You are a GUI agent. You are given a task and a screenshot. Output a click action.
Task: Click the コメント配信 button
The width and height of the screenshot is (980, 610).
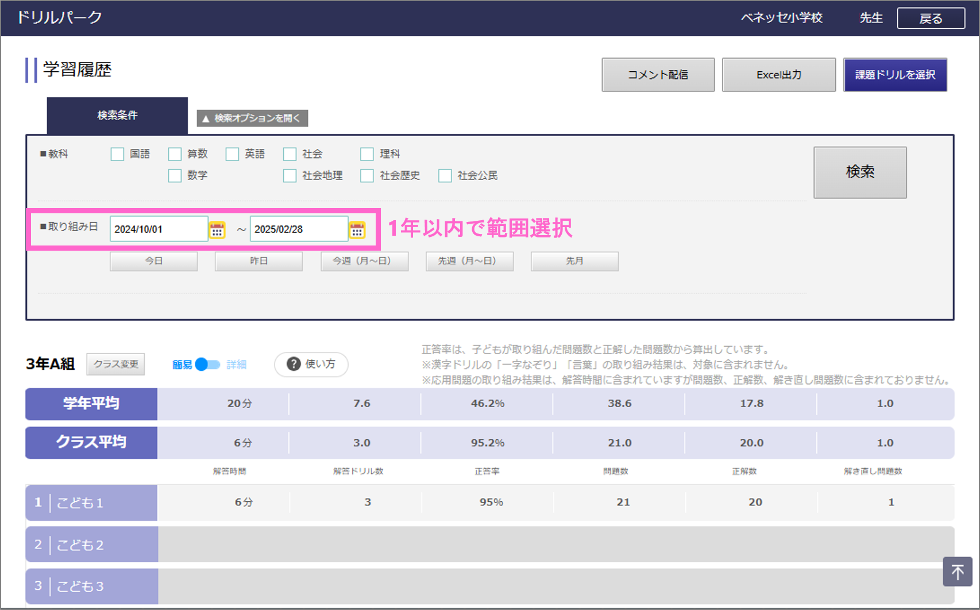click(x=658, y=75)
